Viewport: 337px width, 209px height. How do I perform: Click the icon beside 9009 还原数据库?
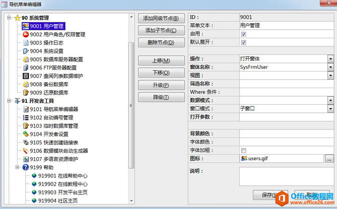(x=26, y=93)
